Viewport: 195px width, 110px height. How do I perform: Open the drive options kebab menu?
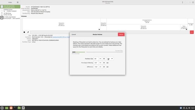(183, 2)
